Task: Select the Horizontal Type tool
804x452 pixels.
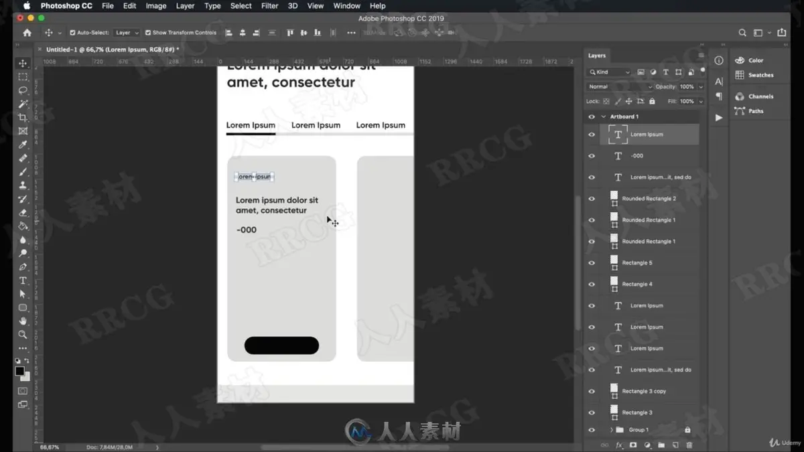Action: click(23, 281)
